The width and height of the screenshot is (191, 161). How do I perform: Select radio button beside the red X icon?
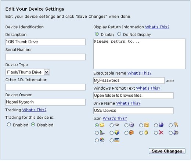click(x=156, y=133)
